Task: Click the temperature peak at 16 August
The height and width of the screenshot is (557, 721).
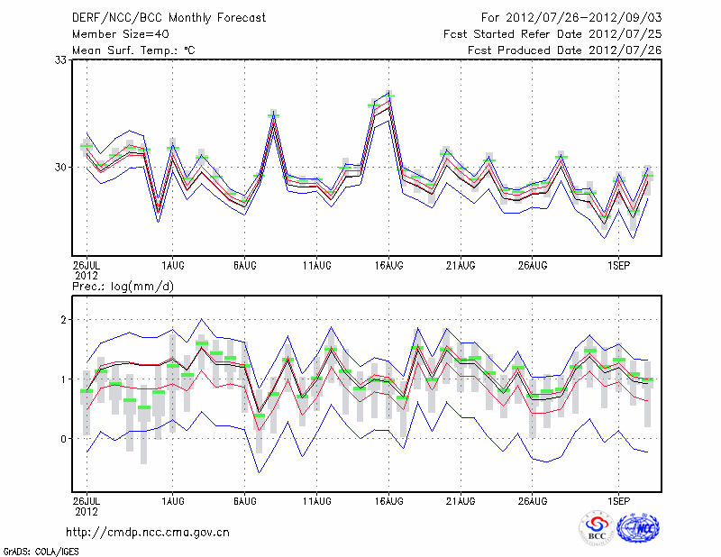Action: point(388,96)
